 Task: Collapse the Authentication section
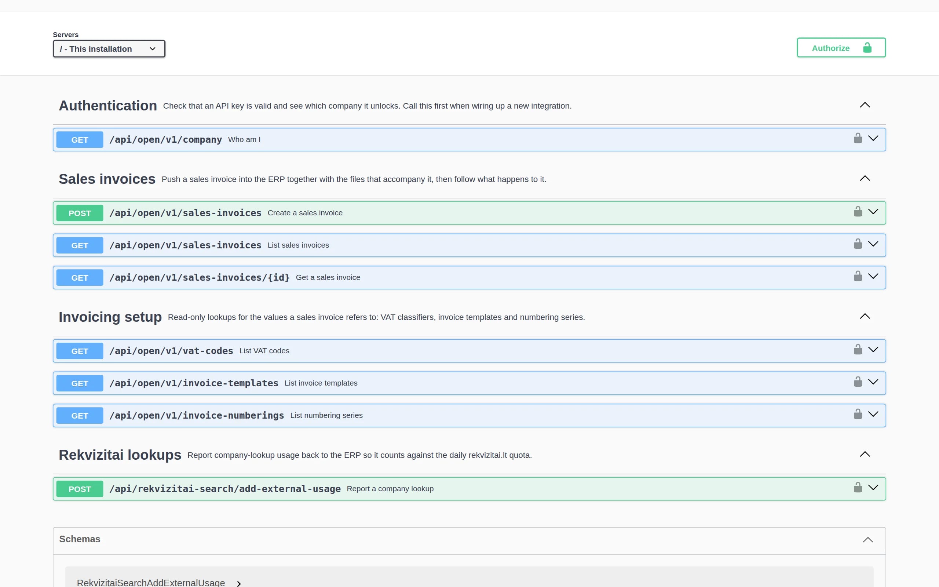pos(865,105)
